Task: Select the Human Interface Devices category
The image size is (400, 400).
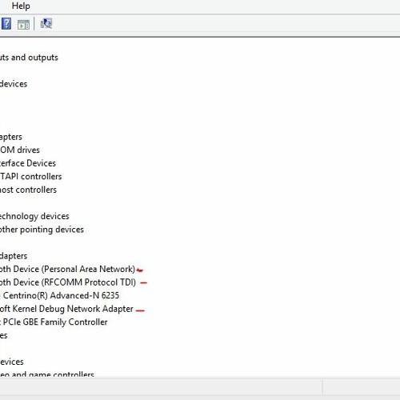Action: click(x=28, y=163)
